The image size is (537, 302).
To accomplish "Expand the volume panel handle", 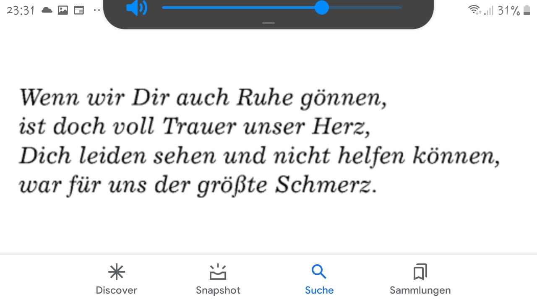I will click(x=268, y=23).
